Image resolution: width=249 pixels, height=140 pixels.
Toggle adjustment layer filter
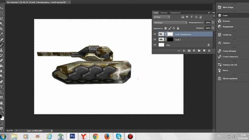click(187, 17)
